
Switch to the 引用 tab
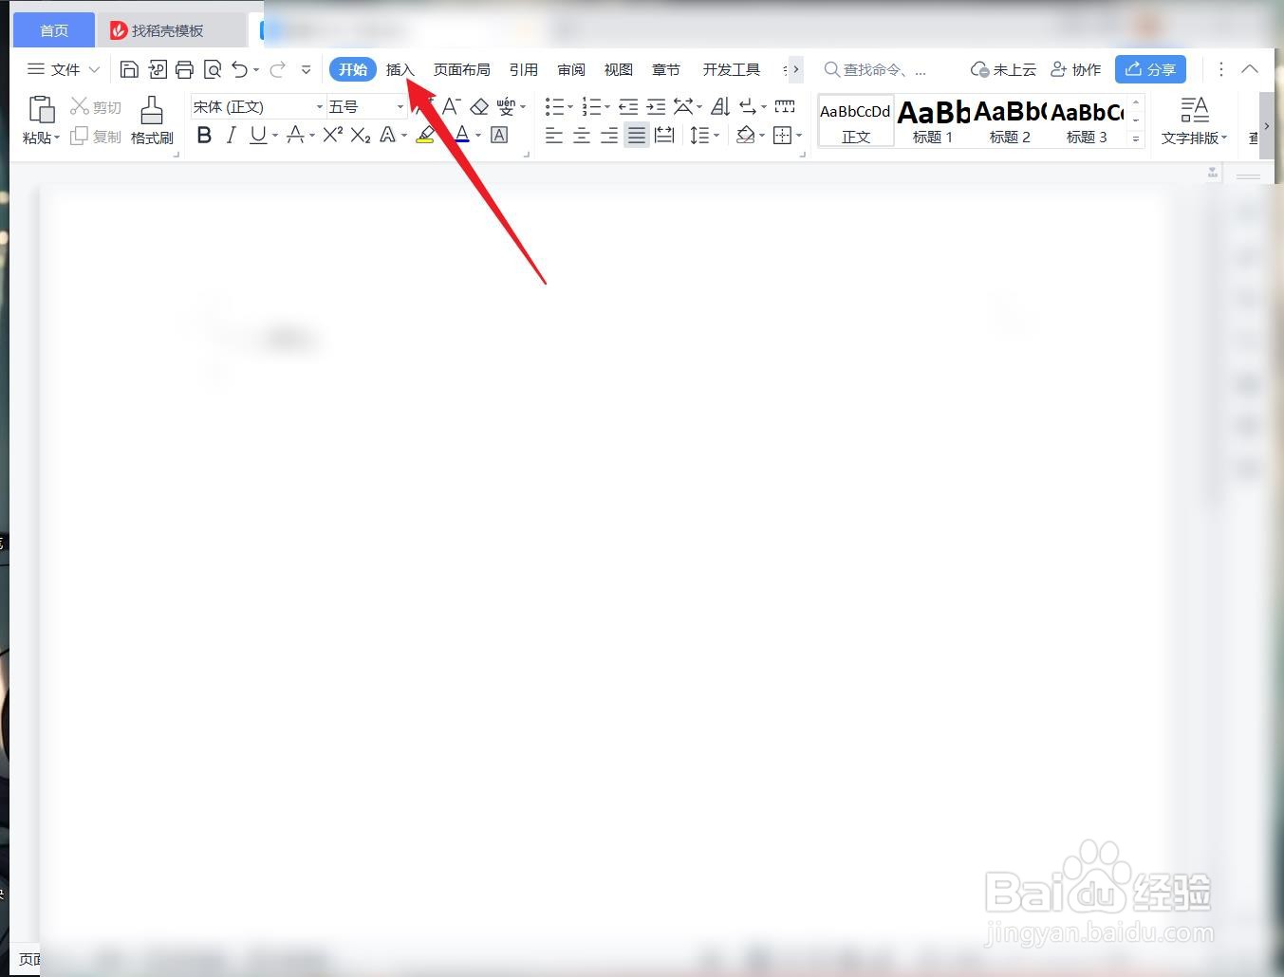pyautogui.click(x=524, y=69)
